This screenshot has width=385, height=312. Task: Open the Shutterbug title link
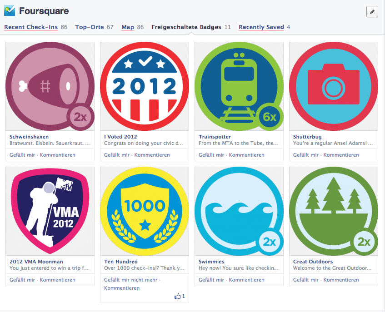tap(307, 137)
